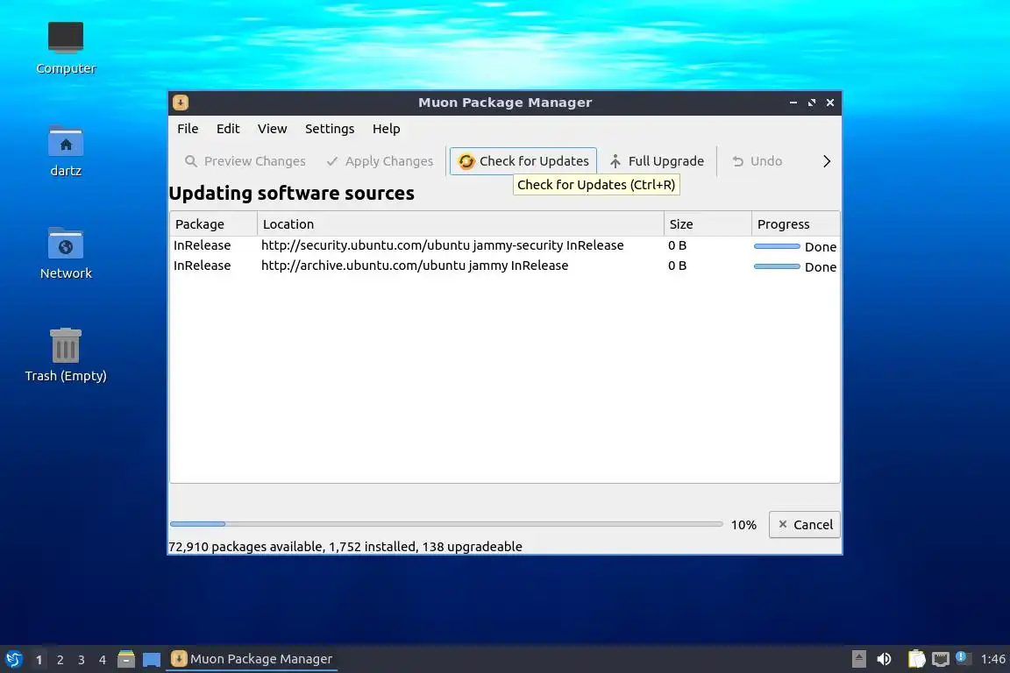Open the View menu
The image size is (1010, 673).
(x=272, y=128)
